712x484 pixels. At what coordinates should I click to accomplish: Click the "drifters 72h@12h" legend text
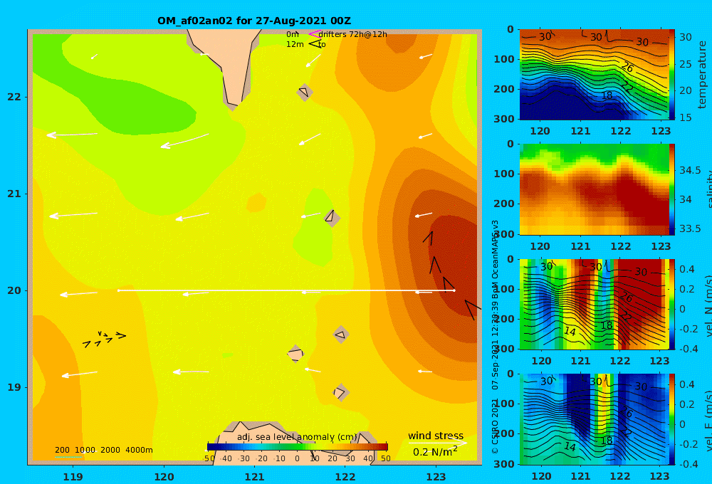pos(352,34)
